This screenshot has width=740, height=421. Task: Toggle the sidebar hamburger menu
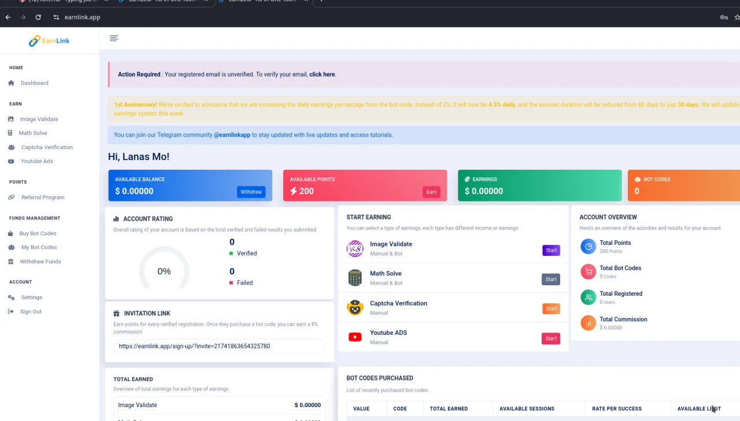point(114,38)
